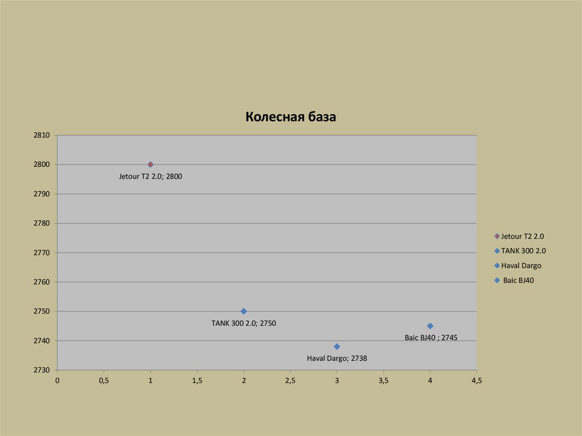Click the legend marker for TANK 300 2.0

(x=497, y=251)
